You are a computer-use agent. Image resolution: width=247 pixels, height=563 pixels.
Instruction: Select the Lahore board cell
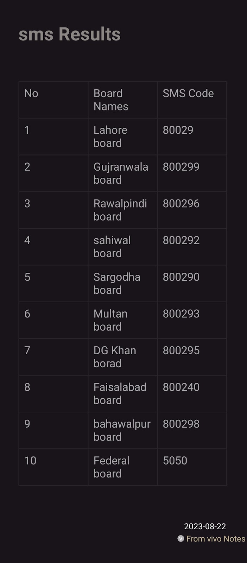coord(122,137)
